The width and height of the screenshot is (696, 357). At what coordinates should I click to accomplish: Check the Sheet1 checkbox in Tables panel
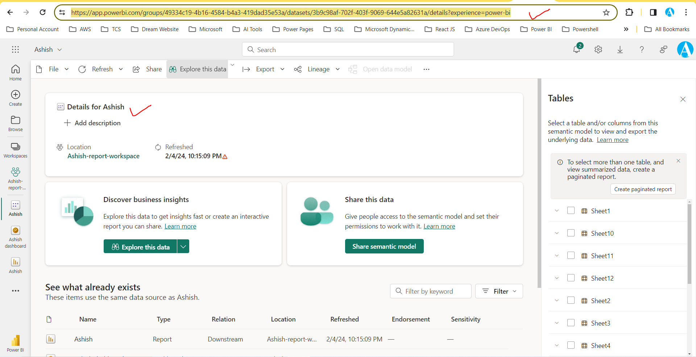[x=571, y=211]
